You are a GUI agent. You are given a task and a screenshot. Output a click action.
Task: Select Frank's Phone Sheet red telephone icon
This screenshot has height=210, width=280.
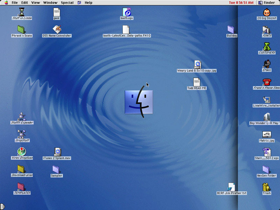tap(267, 82)
